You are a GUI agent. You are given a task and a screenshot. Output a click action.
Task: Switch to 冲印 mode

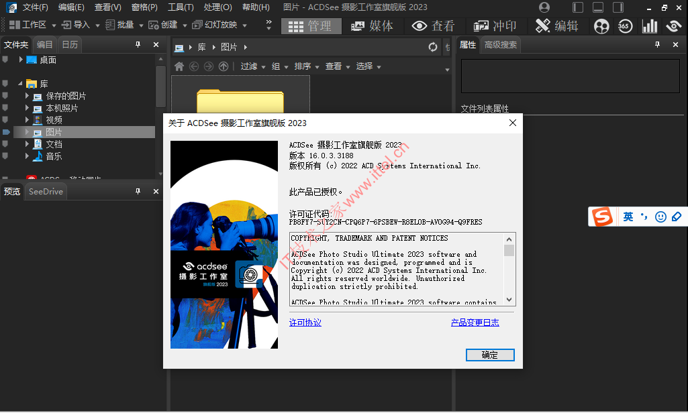pos(495,26)
